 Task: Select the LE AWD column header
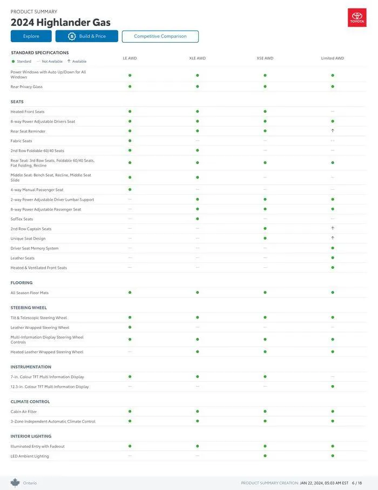pos(130,58)
